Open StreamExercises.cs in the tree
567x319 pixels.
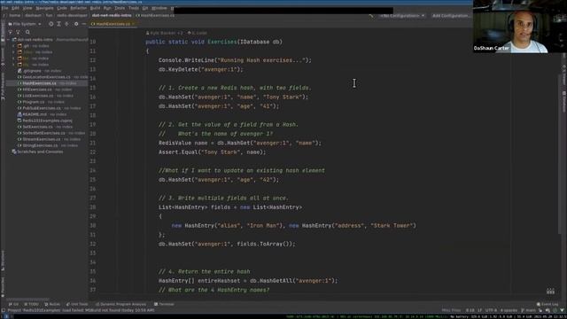(42, 139)
